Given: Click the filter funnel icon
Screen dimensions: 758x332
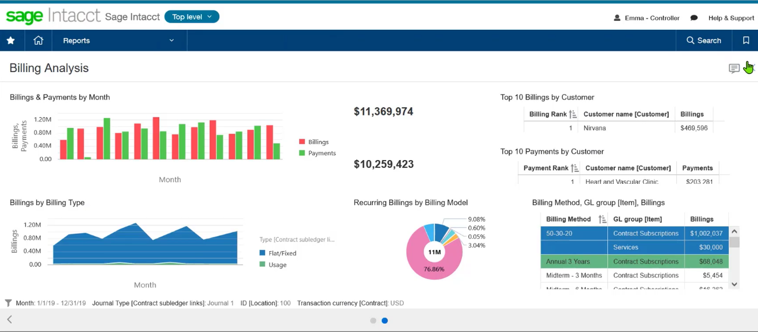Looking at the screenshot, I should coord(8,303).
